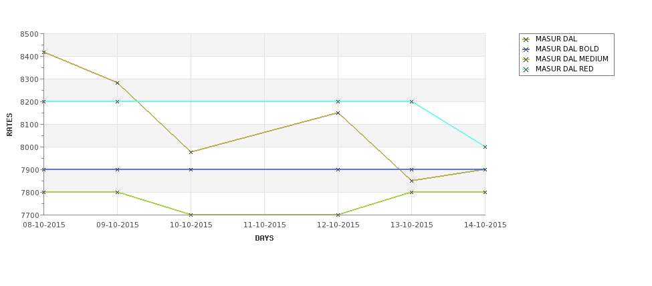Viewport: 652px width, 286px height.
Task: Click the MASUR DAL RED legend marker
Action: tap(526, 69)
